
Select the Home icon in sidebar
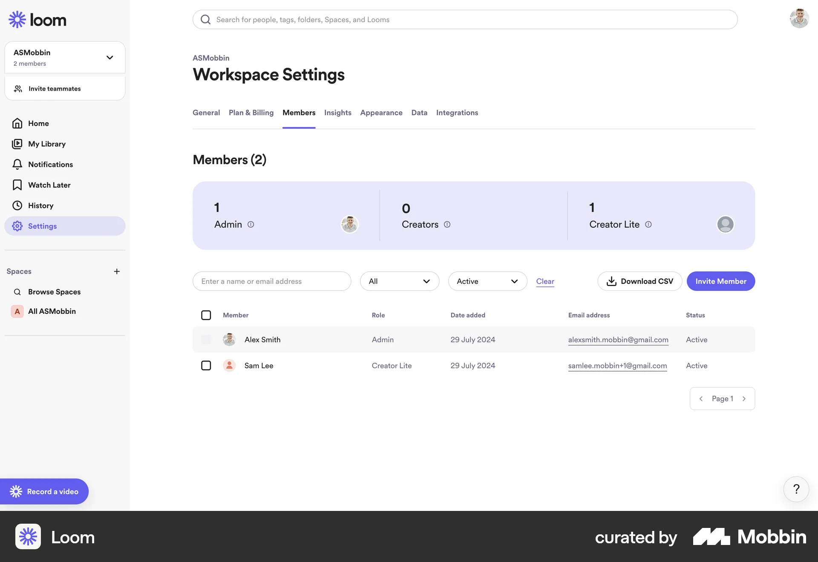tap(17, 123)
